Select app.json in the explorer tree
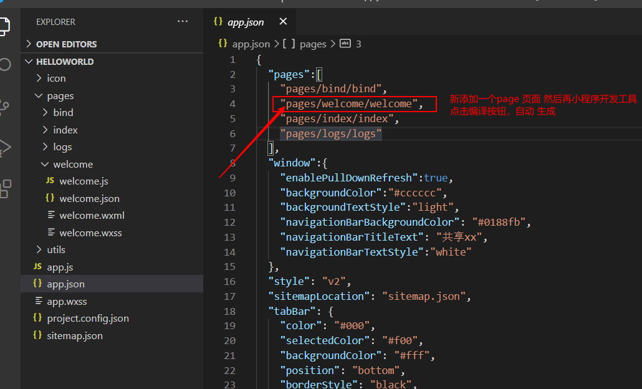Screen dimensions: 642x389 click(112, 284)
